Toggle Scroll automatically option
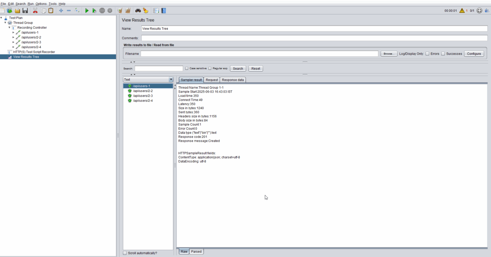 (125, 253)
